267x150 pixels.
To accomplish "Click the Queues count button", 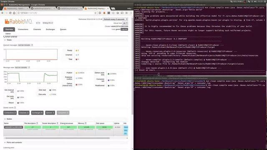I will pos(50,113).
